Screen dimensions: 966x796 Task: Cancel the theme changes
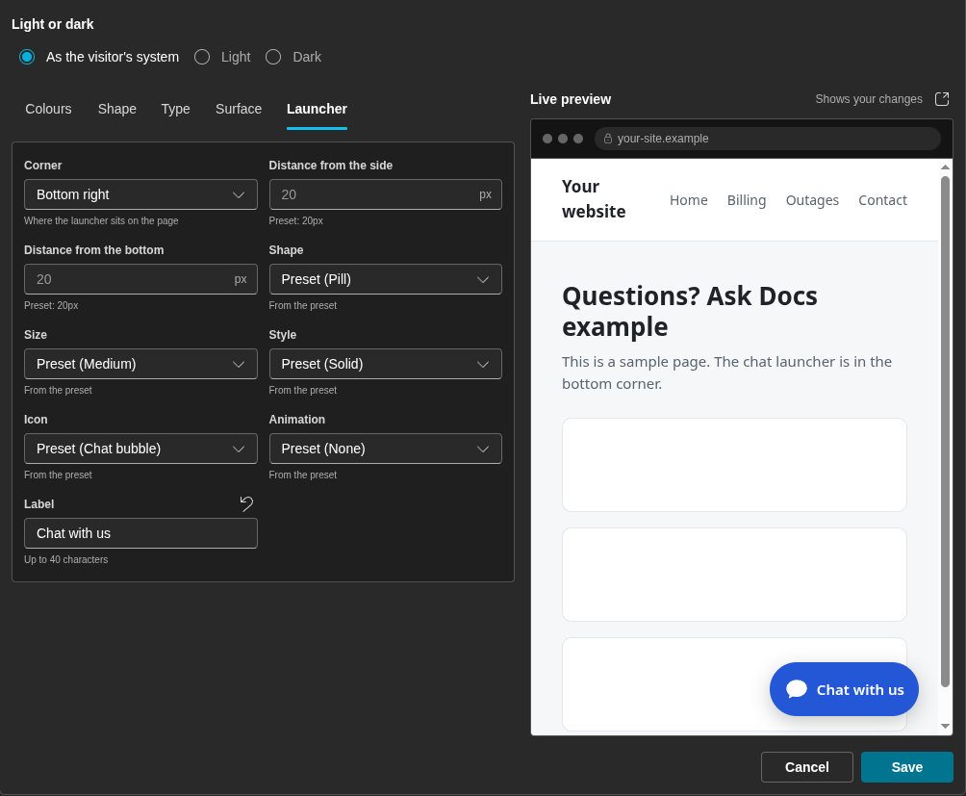(807, 767)
